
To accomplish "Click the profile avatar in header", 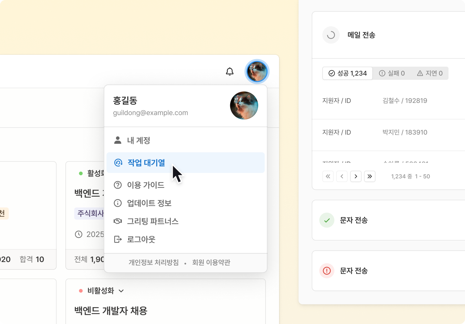I will [257, 72].
